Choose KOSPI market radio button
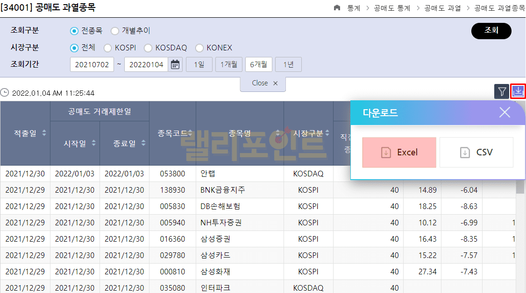Screen dimensions: 526x293 tap(107, 48)
